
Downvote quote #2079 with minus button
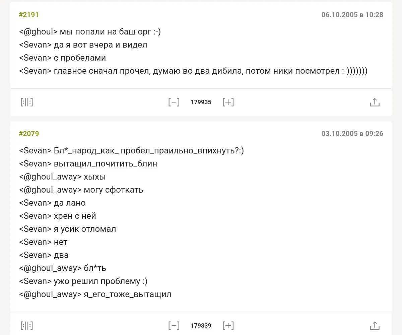[174, 325]
